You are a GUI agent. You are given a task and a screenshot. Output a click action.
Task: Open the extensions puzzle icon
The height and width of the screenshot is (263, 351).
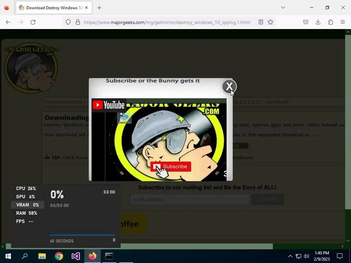[330, 22]
